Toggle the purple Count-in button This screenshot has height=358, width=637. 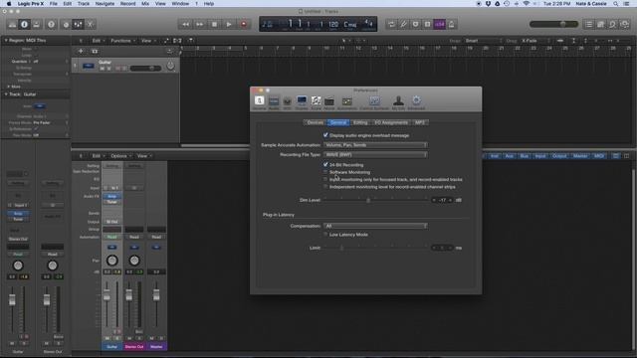point(440,24)
